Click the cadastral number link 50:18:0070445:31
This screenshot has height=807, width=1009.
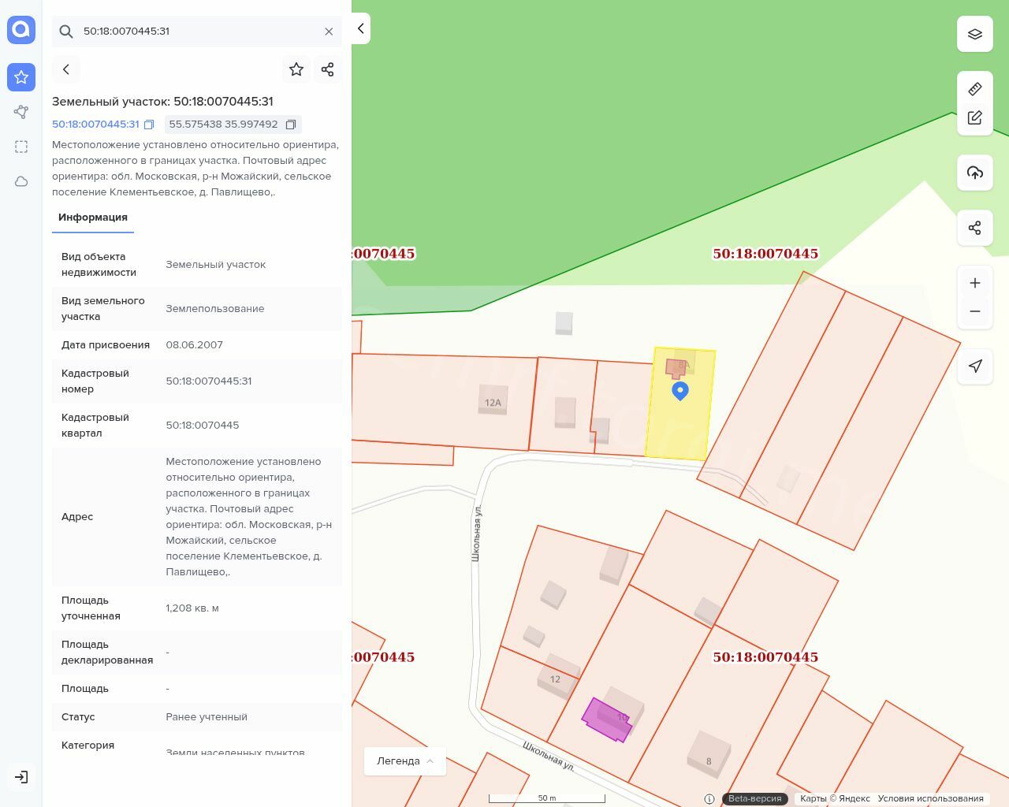point(95,125)
